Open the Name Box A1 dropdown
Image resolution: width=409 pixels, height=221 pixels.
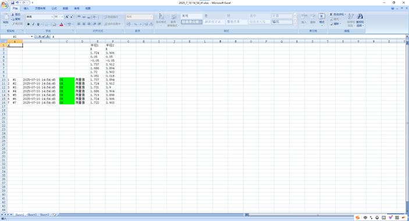[32, 37]
